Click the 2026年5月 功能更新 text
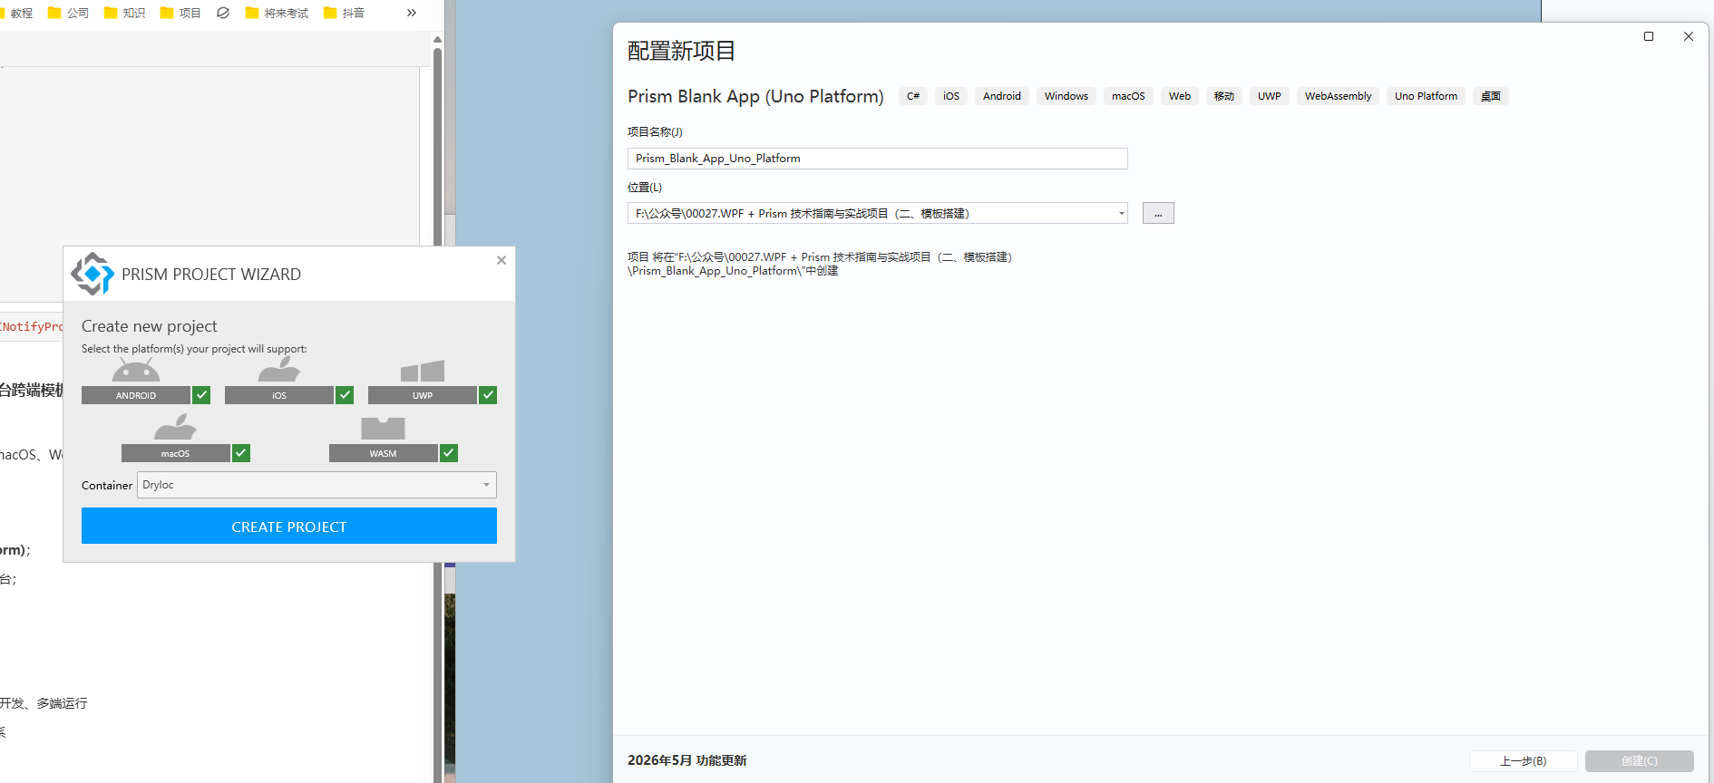1714x783 pixels. tap(687, 760)
